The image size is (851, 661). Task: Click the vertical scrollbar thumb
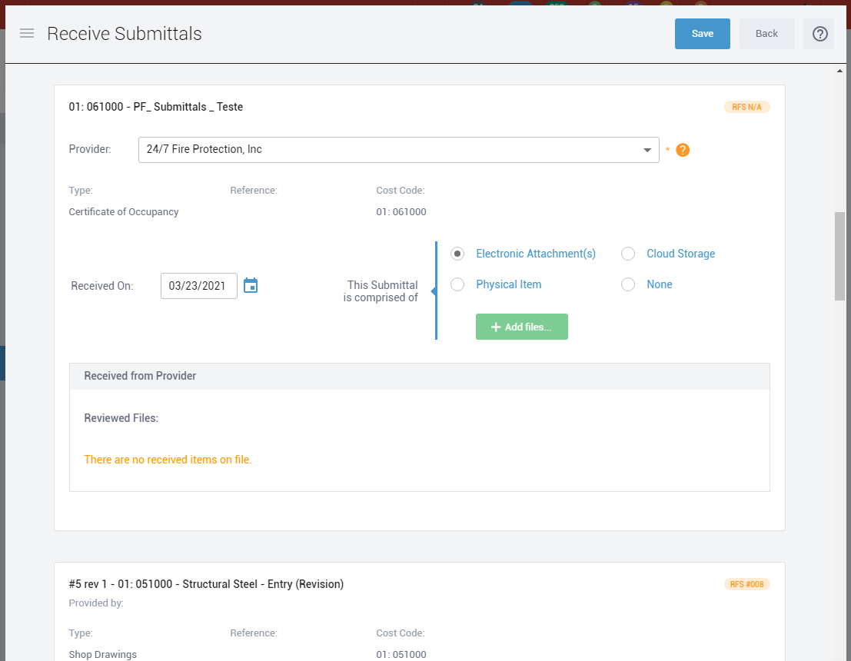pyautogui.click(x=839, y=255)
